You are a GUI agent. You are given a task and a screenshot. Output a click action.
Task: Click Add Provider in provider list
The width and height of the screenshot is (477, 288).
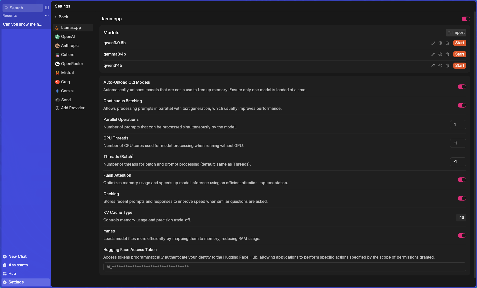tap(72, 108)
